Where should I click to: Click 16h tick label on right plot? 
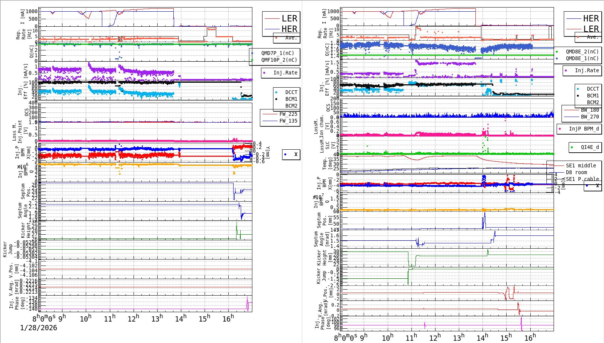(530, 337)
